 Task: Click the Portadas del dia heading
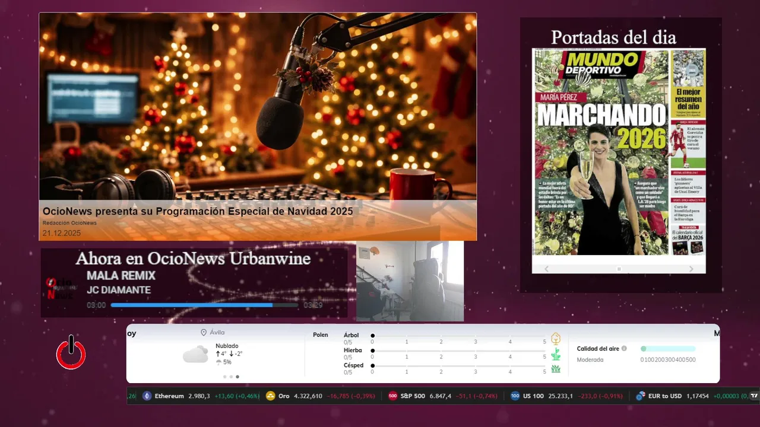coord(613,37)
